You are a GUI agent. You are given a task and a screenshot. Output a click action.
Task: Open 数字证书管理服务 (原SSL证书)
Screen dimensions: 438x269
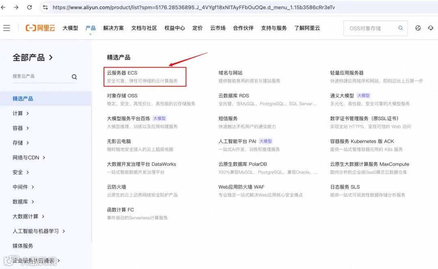(364, 119)
